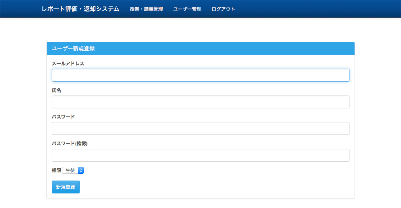Focus the メールアドレス text field
Image resolution: width=401 pixels, height=208 pixels.
pos(200,75)
